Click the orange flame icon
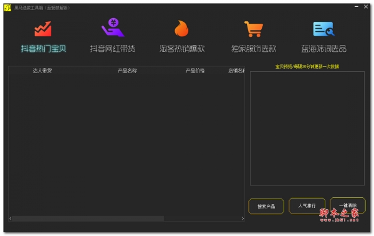This screenshot has height=236, width=374. click(x=181, y=29)
